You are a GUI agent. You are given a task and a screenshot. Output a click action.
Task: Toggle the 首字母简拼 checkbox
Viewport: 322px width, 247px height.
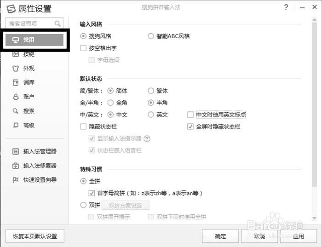(92, 193)
